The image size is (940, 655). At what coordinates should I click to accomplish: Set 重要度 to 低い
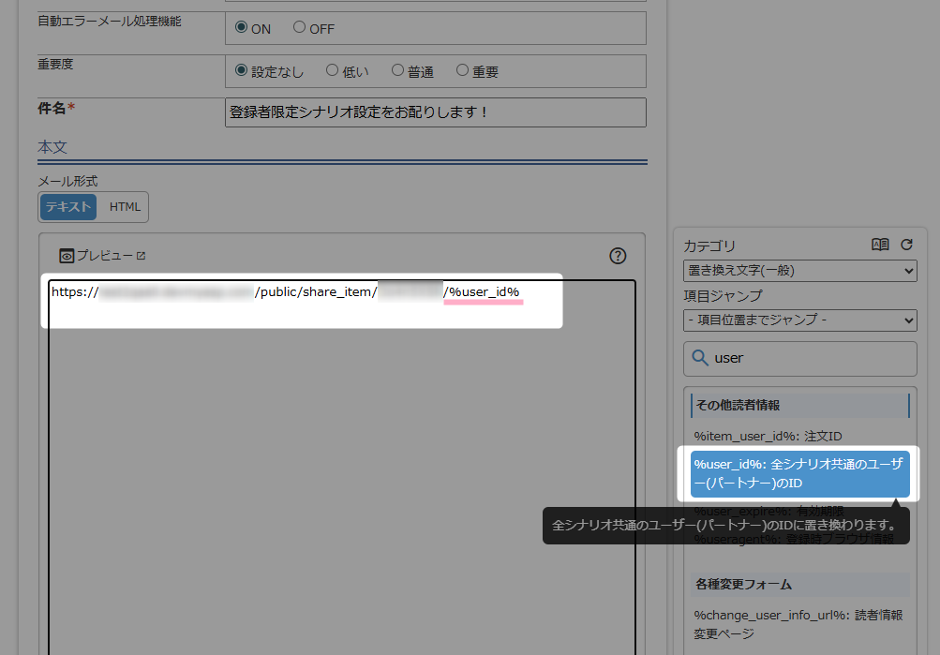pos(333,70)
